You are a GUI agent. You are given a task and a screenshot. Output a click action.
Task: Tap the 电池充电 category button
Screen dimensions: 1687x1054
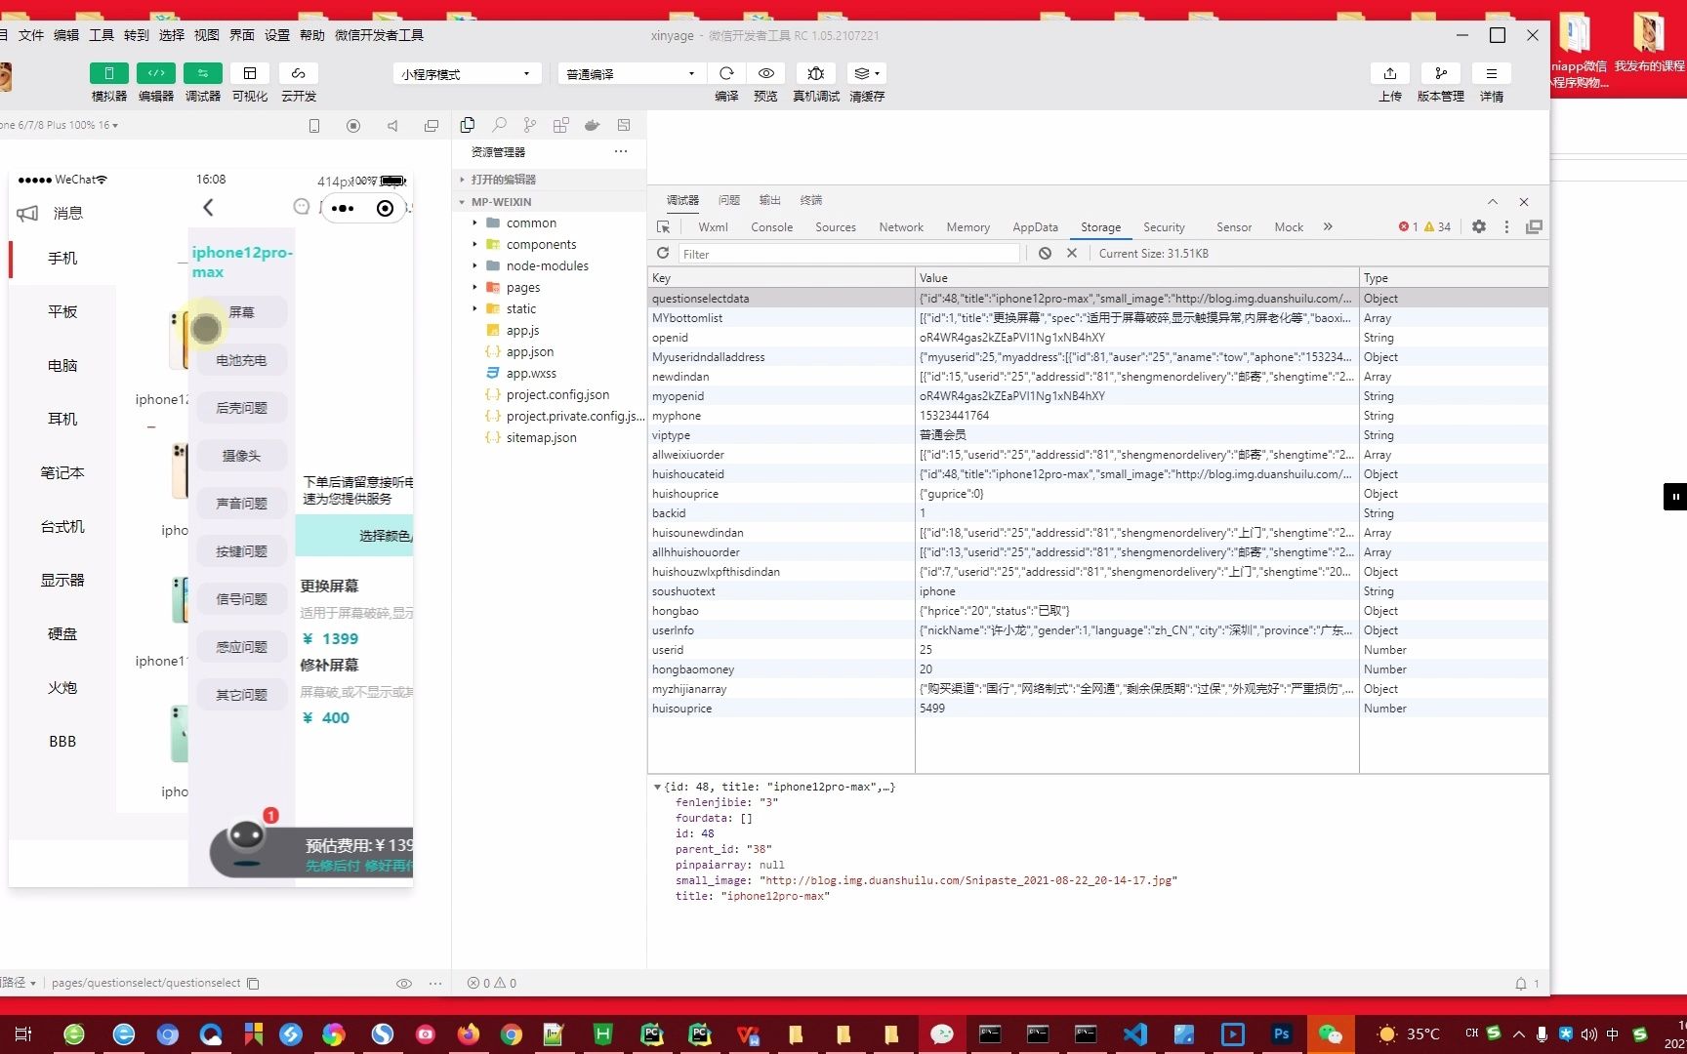pos(241,360)
